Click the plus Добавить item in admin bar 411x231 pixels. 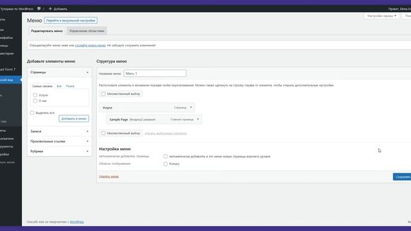tap(58, 8)
